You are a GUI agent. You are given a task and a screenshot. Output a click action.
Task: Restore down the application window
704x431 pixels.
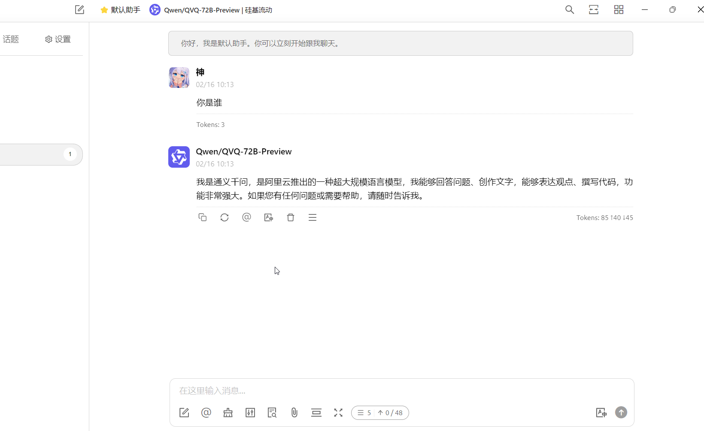coord(673,9)
